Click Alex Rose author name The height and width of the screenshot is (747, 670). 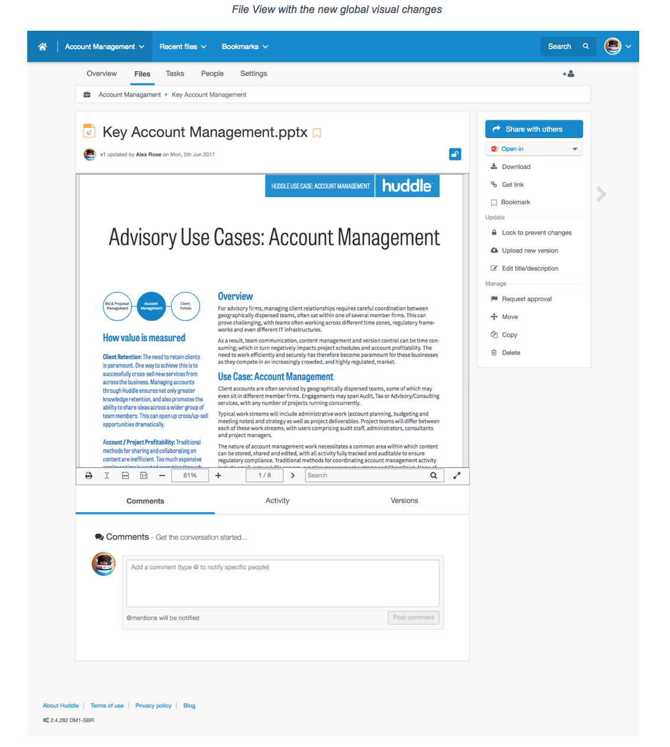tap(149, 154)
